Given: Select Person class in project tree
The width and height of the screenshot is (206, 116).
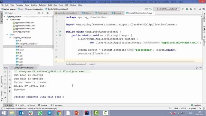Looking at the screenshot, I should pos(21,50).
